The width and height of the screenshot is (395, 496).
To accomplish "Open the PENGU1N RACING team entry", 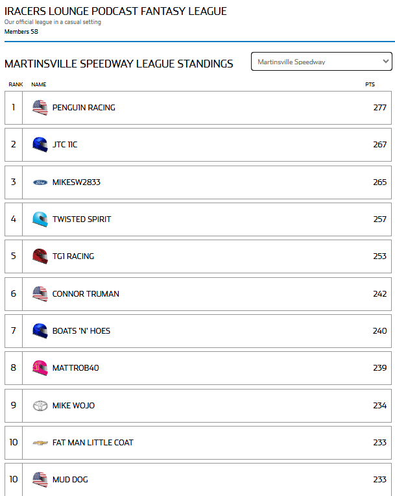I will coord(84,108).
